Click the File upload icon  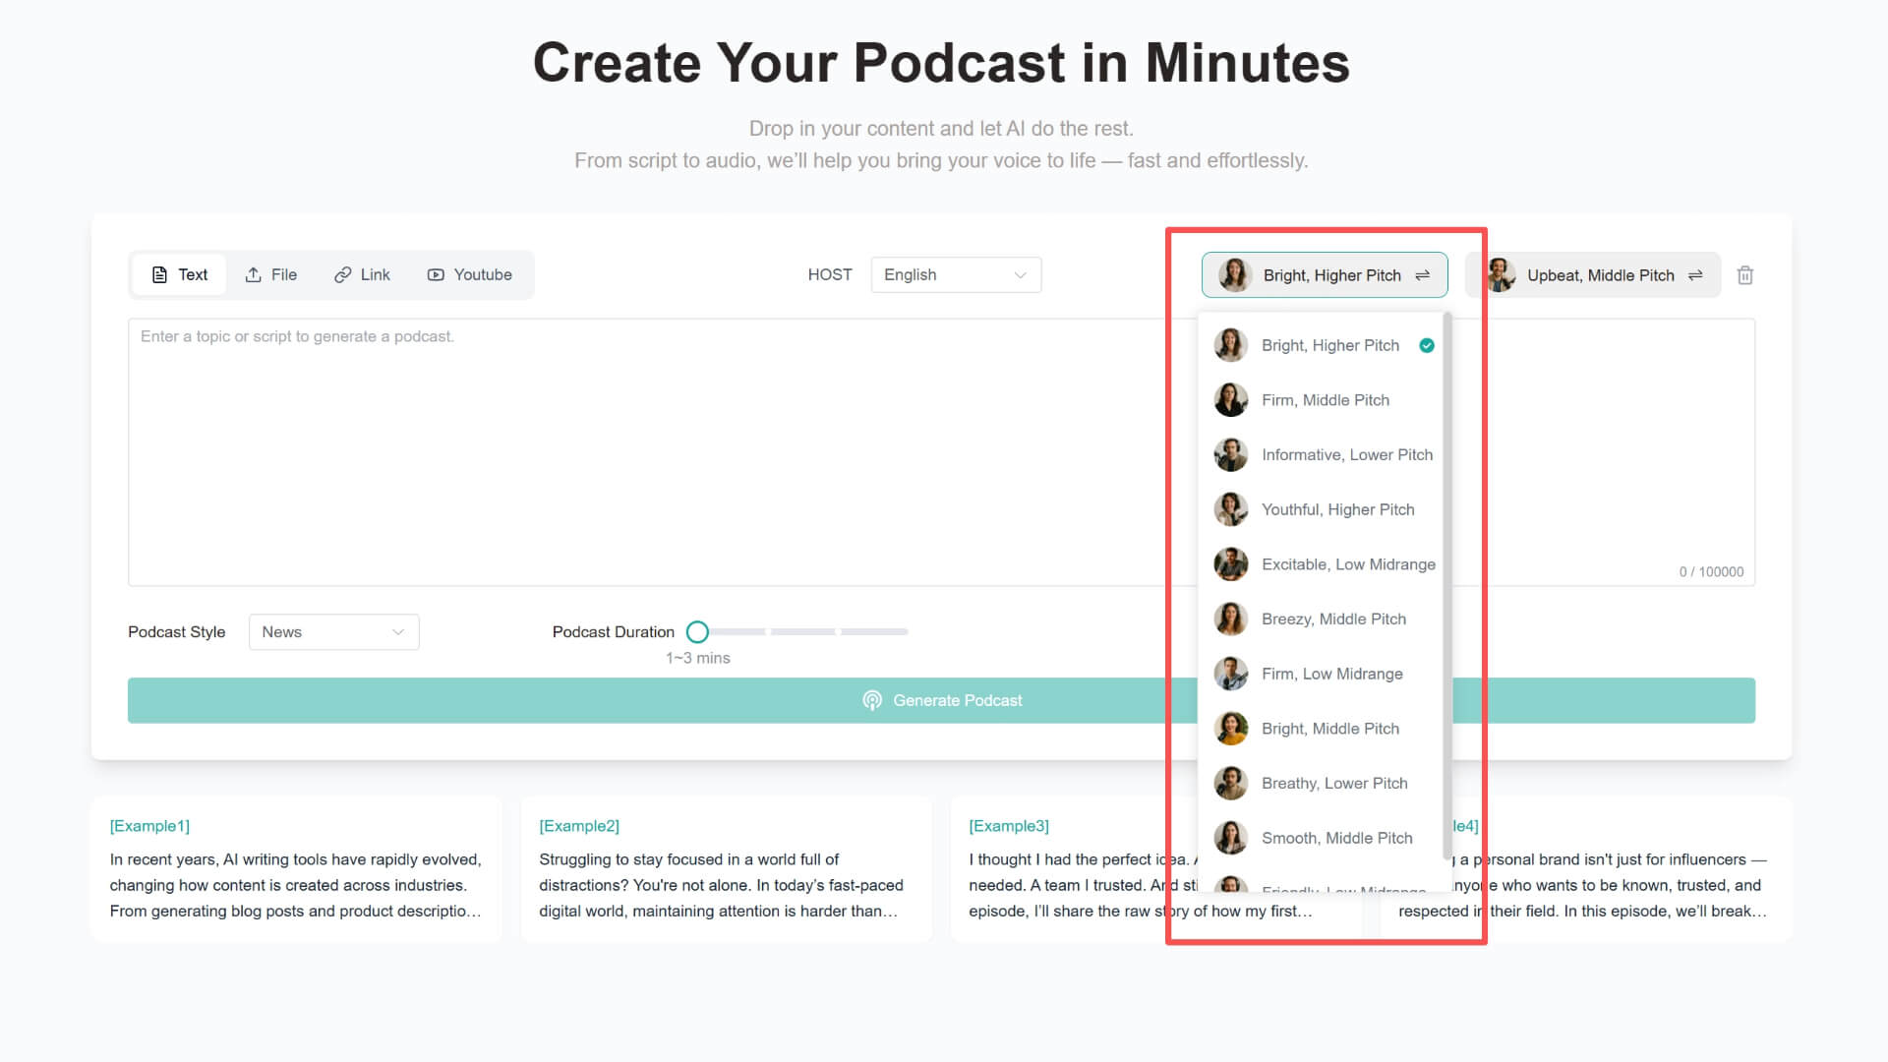(253, 275)
